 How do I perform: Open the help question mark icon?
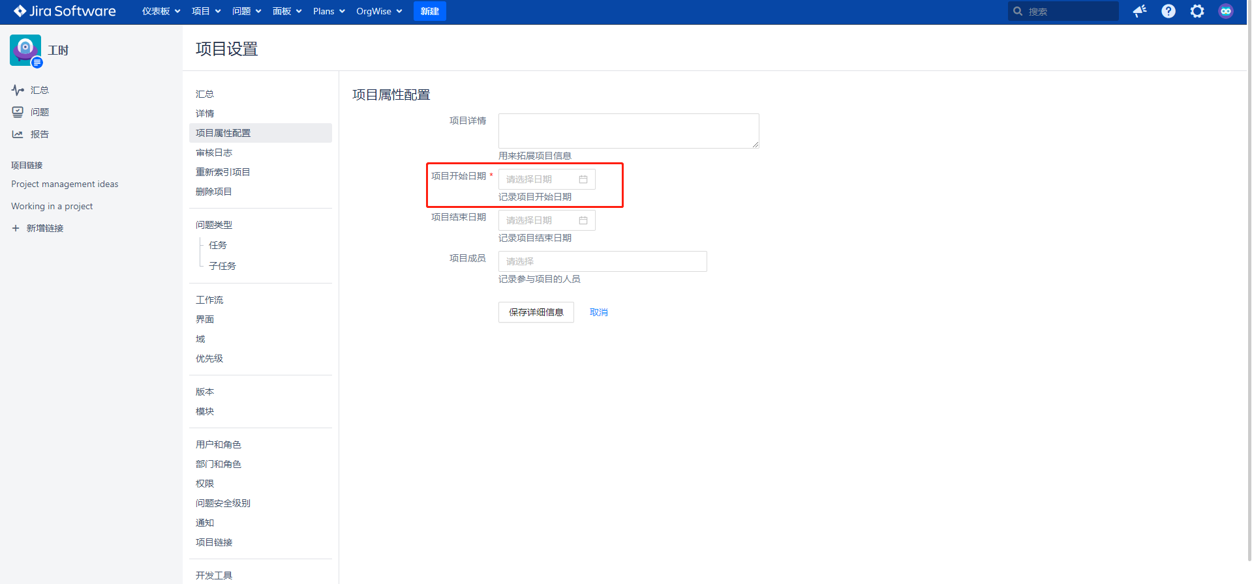click(1168, 11)
